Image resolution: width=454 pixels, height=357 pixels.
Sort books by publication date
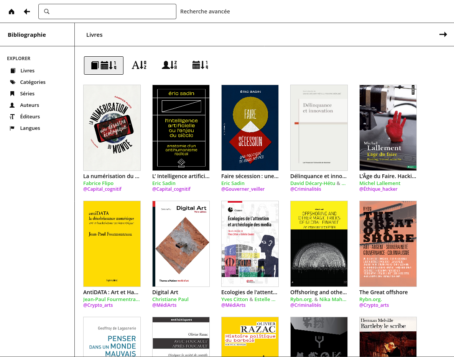200,66
